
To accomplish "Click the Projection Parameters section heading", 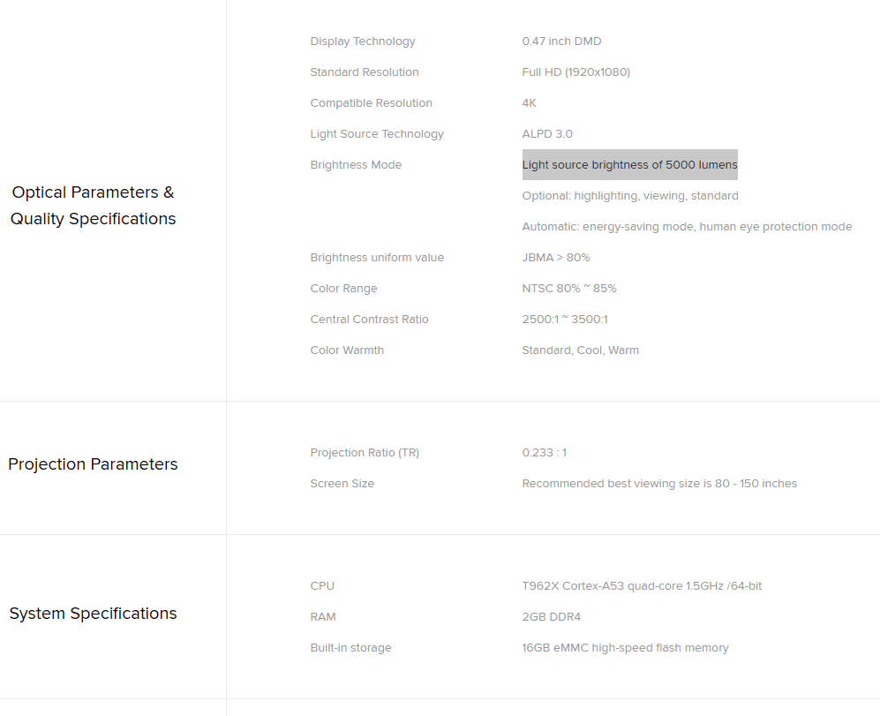I will click(93, 464).
